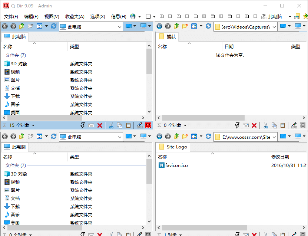Screen dimensions: 308x236
Task: Click the printer icon in main toolbar
Action: [297, 17]
